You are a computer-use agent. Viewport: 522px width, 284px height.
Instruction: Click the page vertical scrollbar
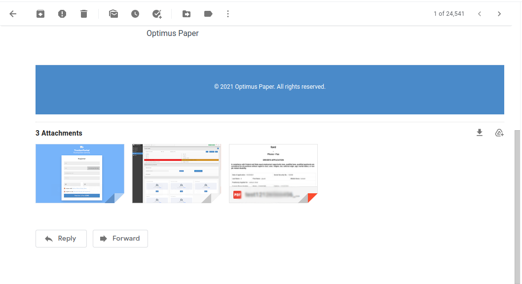(517, 206)
